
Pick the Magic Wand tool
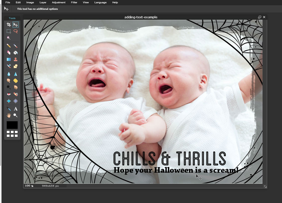click(x=9, y=38)
